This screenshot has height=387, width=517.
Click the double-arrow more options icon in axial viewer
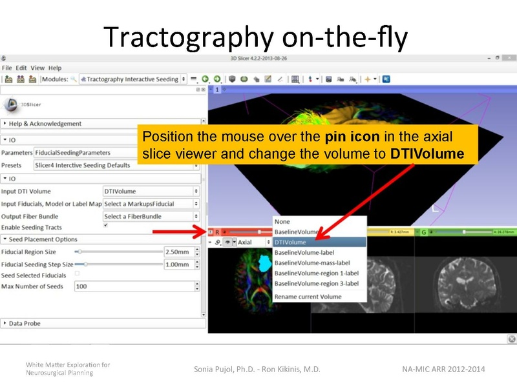[x=210, y=243]
